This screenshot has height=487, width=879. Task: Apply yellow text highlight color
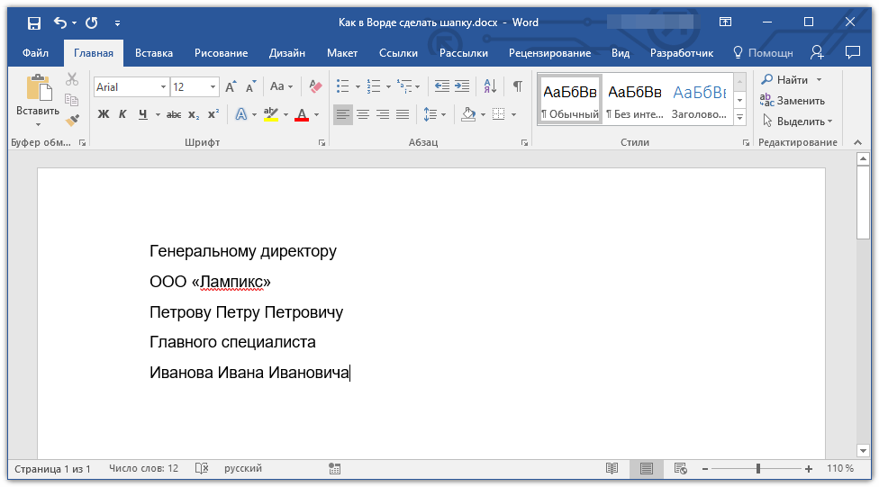pos(271,114)
